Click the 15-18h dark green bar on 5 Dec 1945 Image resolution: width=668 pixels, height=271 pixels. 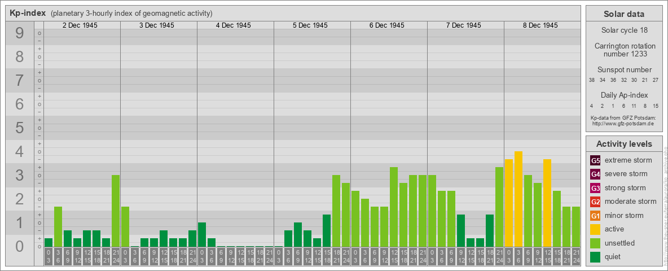click(326, 230)
